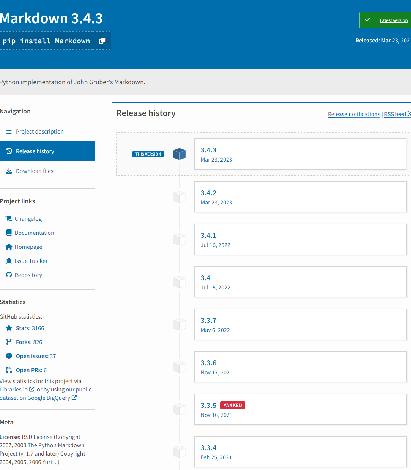Open Release notifications link
This screenshot has height=470, width=411.
pos(354,114)
